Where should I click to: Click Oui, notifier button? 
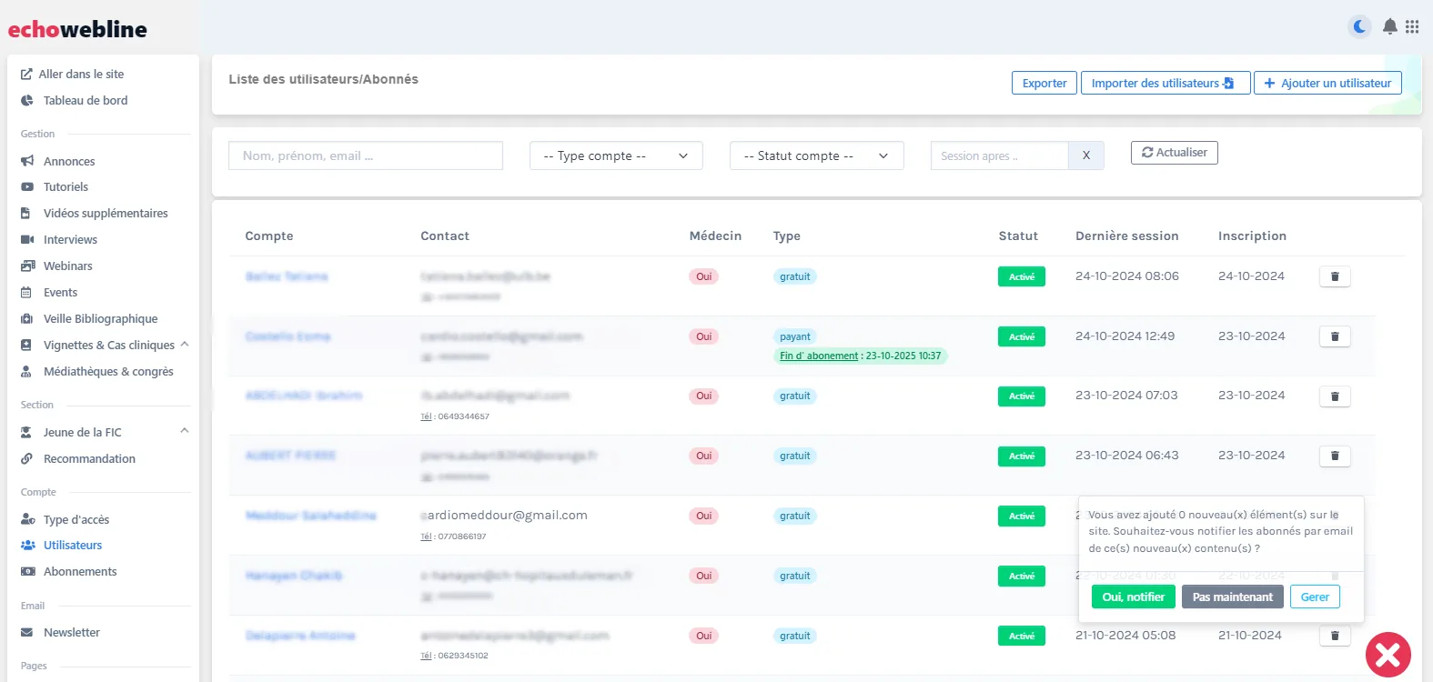pyautogui.click(x=1133, y=597)
